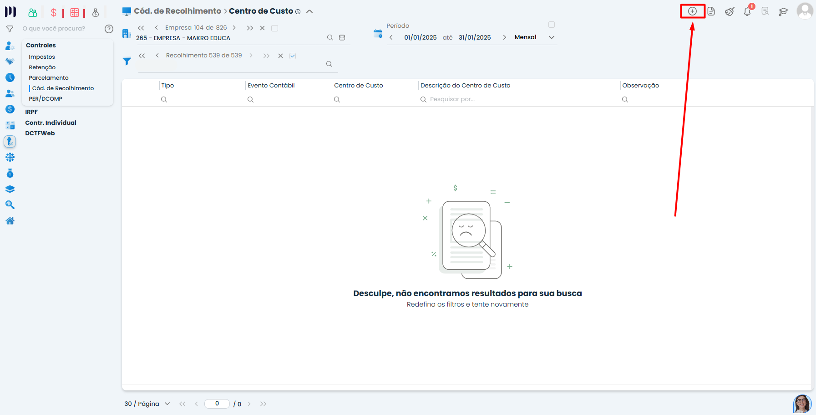Open the 30 / Página size dropdown
816x415 pixels.
click(x=167, y=404)
